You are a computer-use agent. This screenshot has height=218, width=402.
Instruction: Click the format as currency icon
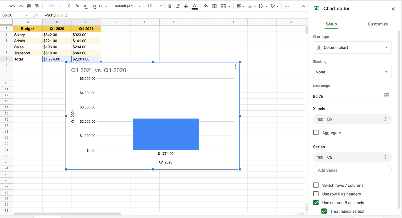pyautogui.click(x=69, y=6)
